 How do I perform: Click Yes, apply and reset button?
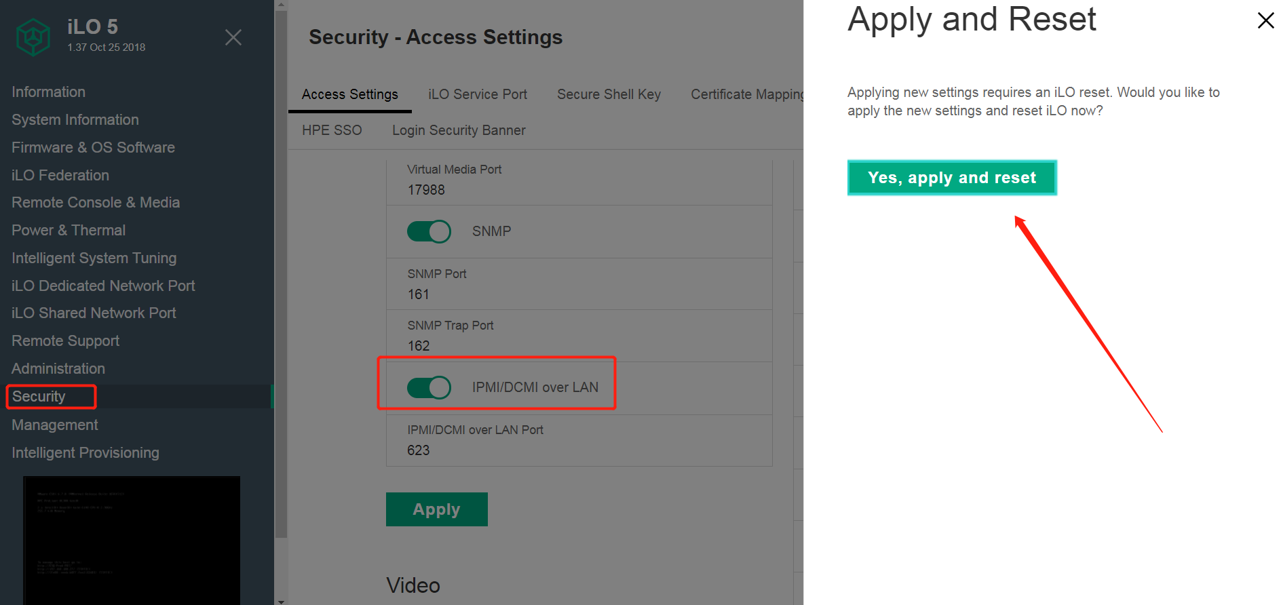pos(951,178)
